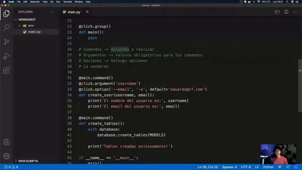Screen dimensions: 302x170
Task: Open the macOS Spotlight search icon
Action: point(287,2)
